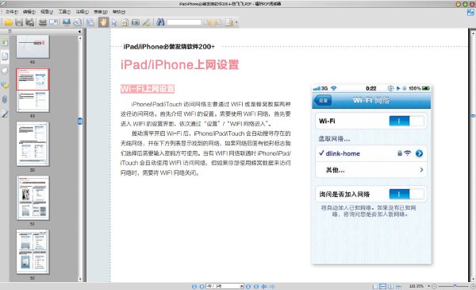This screenshot has width=476, height=290.
Task: Open the Tools menu
Action: (64, 12)
